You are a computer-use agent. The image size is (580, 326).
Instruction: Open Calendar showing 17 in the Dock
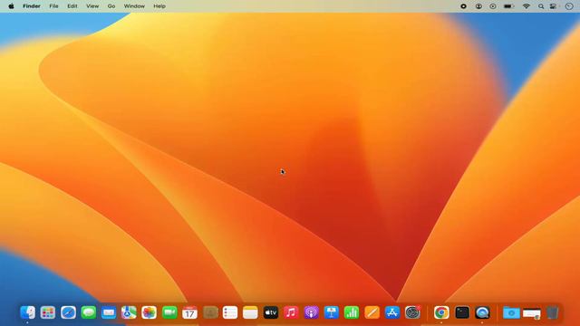[189, 312]
